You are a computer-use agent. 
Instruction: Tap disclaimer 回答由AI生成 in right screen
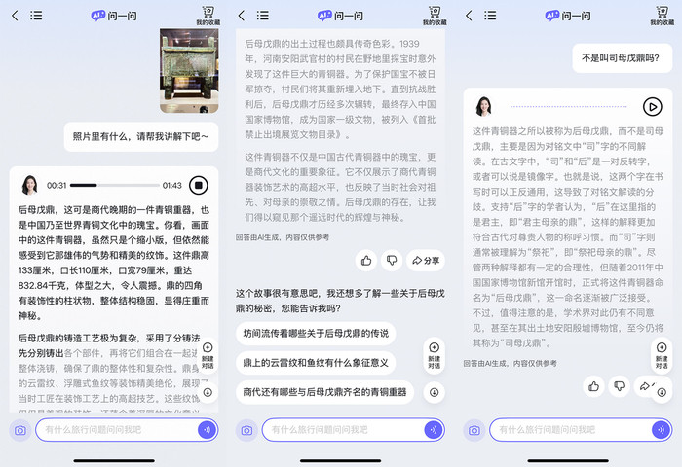pyautogui.click(x=511, y=363)
